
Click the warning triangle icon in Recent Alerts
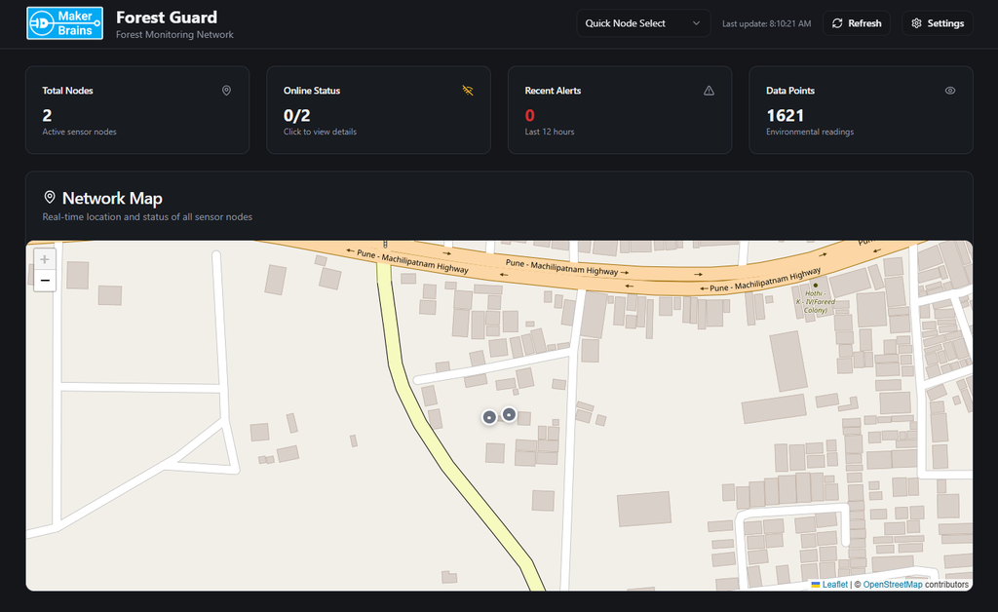tap(709, 91)
